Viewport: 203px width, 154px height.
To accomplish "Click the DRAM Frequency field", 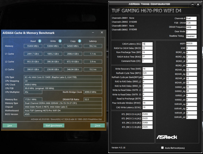I will point(191,27).
